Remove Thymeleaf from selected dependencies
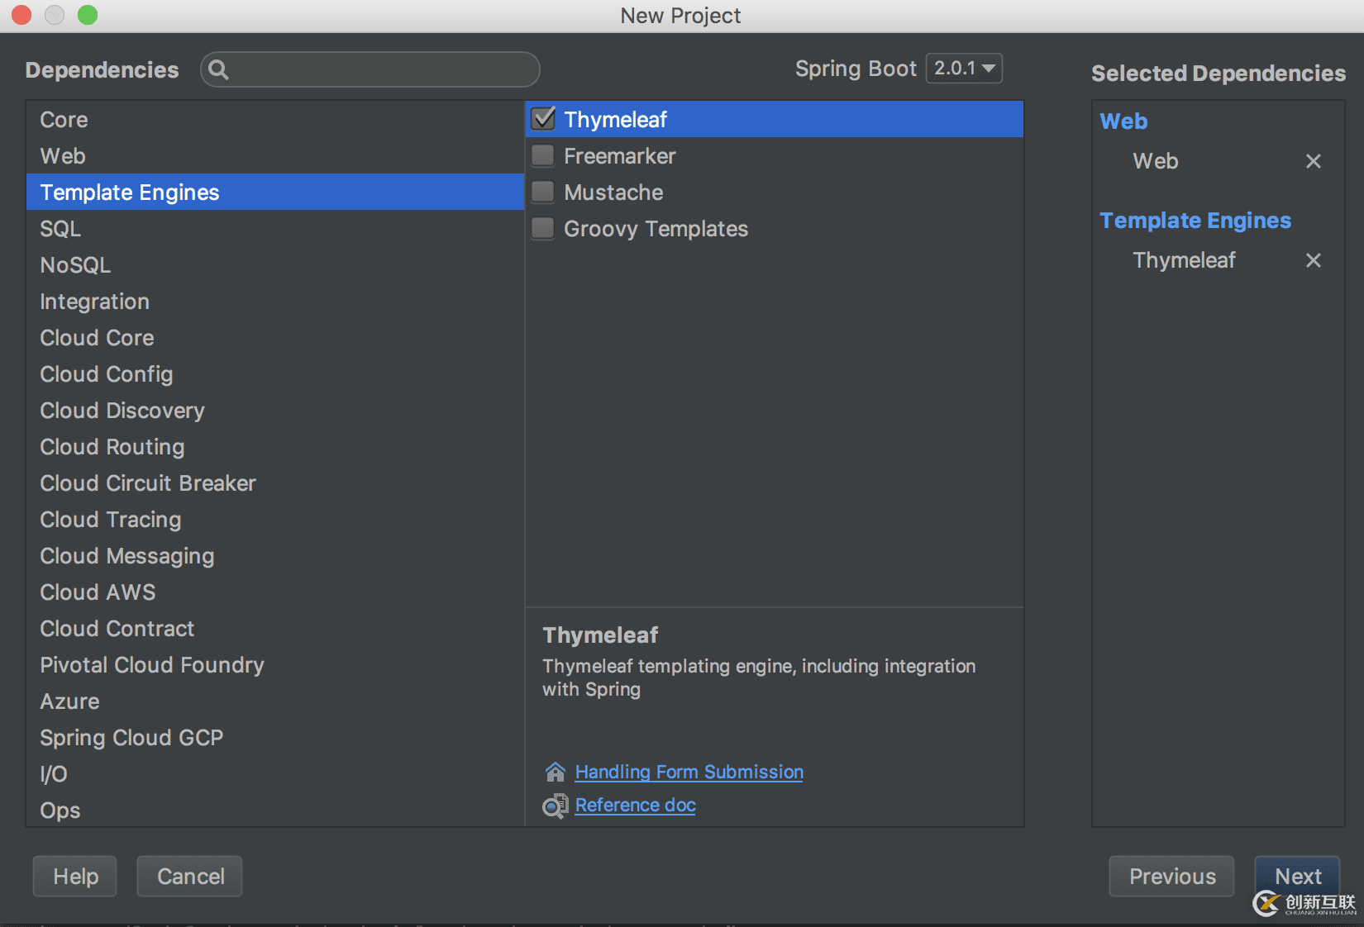 pyautogui.click(x=1313, y=260)
